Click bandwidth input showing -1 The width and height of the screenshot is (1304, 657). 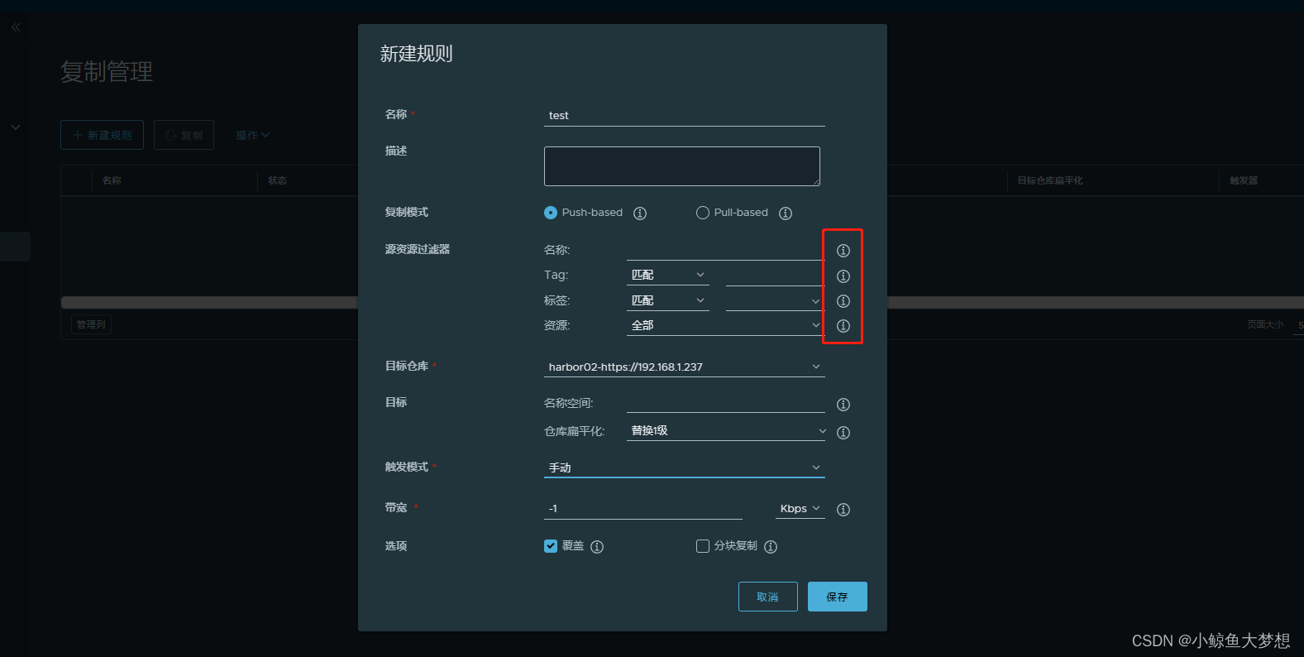pyautogui.click(x=643, y=509)
